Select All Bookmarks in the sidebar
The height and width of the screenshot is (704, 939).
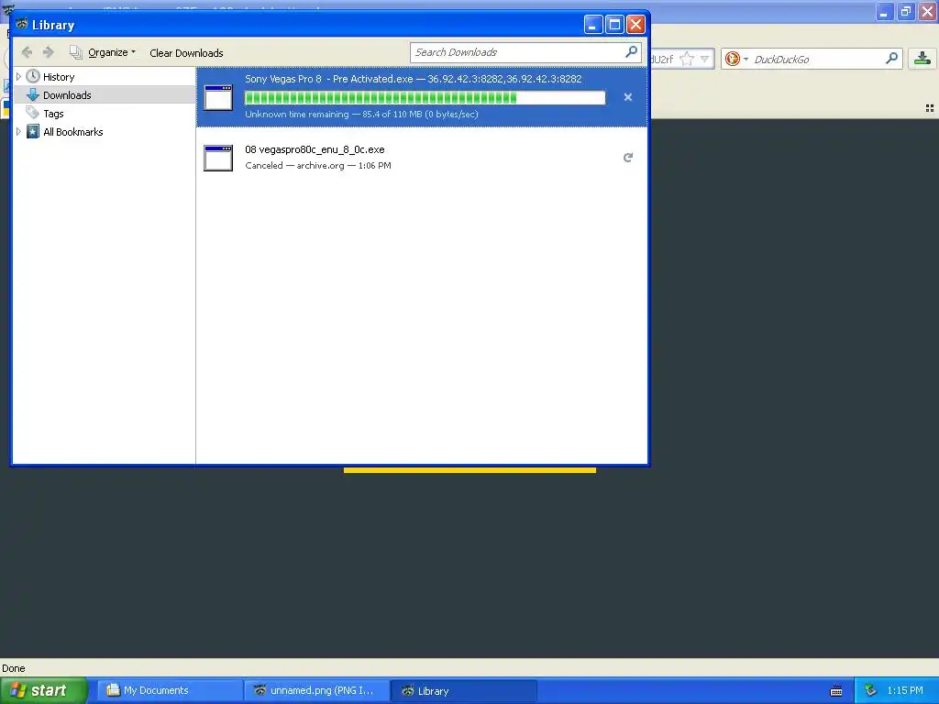(x=73, y=132)
